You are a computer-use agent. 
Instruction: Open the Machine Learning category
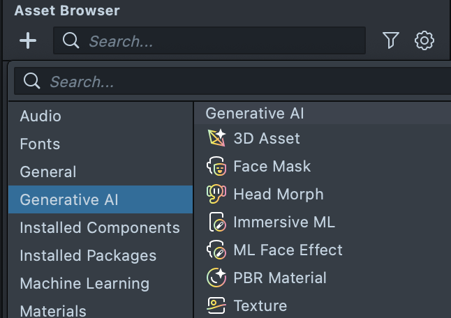[x=84, y=283]
